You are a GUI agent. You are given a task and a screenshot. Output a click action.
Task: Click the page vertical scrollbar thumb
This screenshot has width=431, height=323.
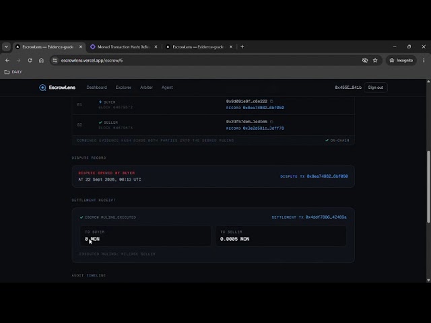pos(428,187)
